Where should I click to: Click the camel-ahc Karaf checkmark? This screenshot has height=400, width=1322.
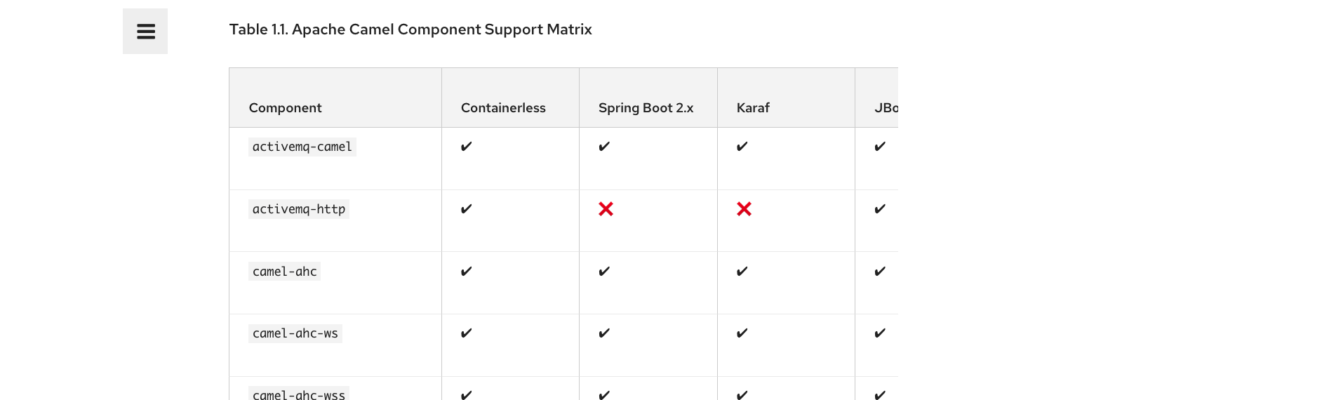[742, 272]
